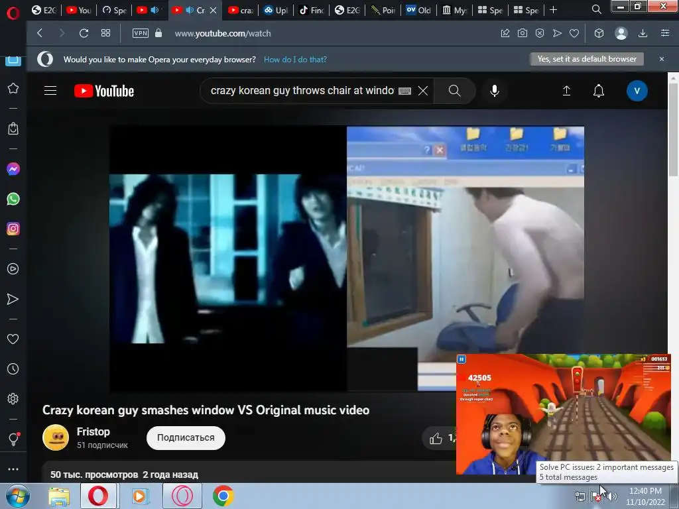Open sidebar settings gear icon

point(13,398)
